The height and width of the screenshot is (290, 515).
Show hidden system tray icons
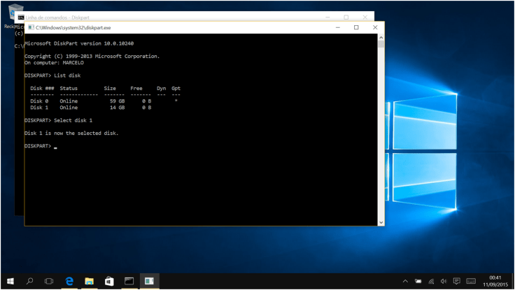pyautogui.click(x=405, y=281)
